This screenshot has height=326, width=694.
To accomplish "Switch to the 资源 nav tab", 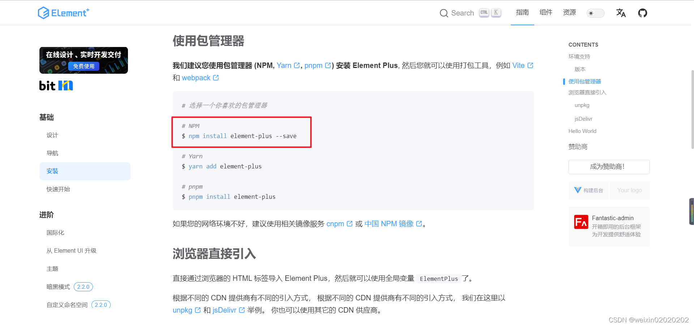I will pyautogui.click(x=569, y=13).
